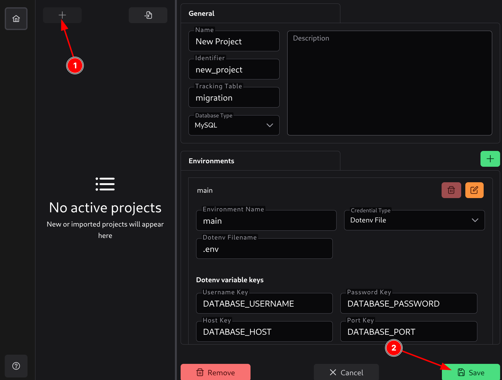Cancel project editing
The width and height of the screenshot is (502, 380).
point(346,372)
